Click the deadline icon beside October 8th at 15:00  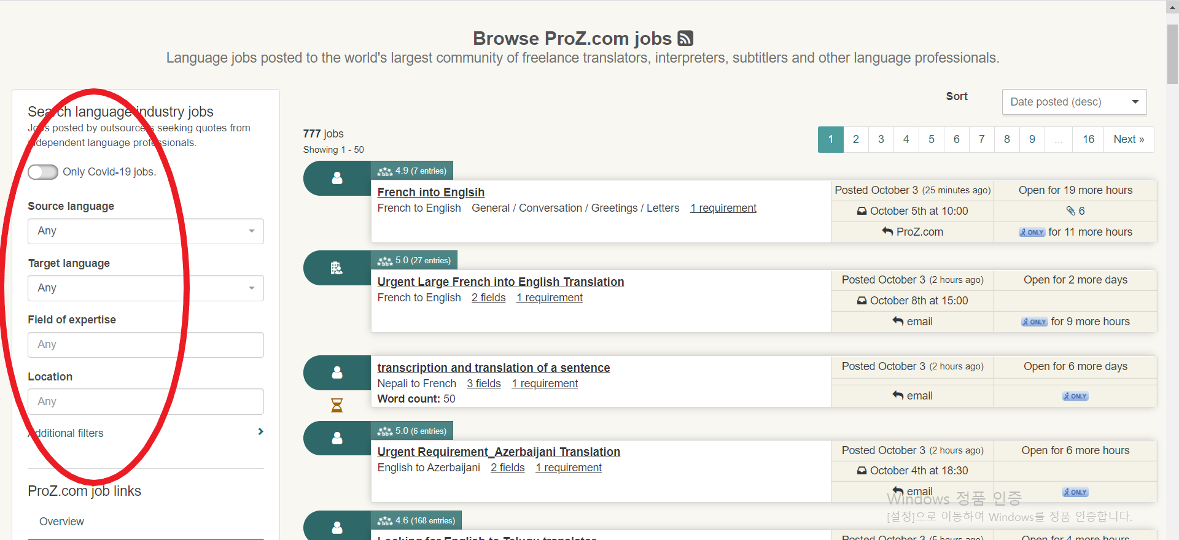pyautogui.click(x=862, y=301)
